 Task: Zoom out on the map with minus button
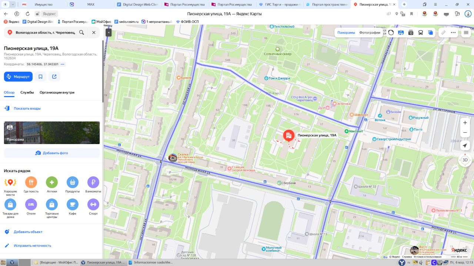pos(465,133)
